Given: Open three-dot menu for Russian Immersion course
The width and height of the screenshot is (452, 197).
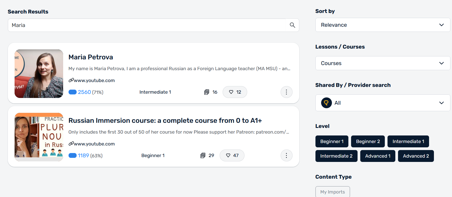Looking at the screenshot, I should [286, 155].
